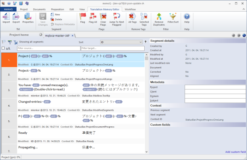
Task: Clear Flags from entries
Action: pyautogui.click(x=103, y=19)
